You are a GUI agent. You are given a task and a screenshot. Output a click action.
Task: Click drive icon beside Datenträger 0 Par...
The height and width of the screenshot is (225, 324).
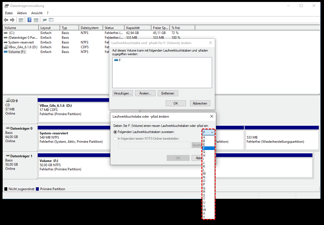click(x=6, y=38)
